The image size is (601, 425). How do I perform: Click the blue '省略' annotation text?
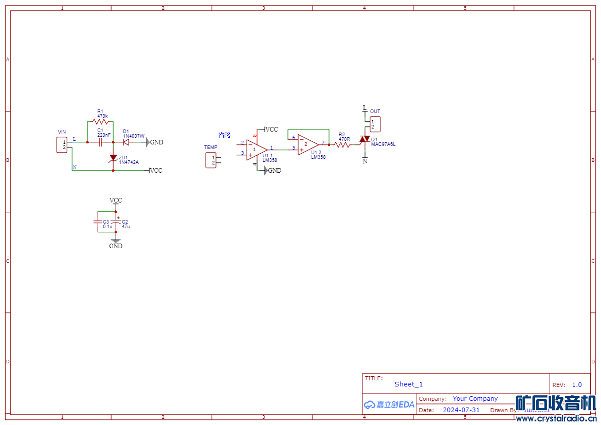224,135
